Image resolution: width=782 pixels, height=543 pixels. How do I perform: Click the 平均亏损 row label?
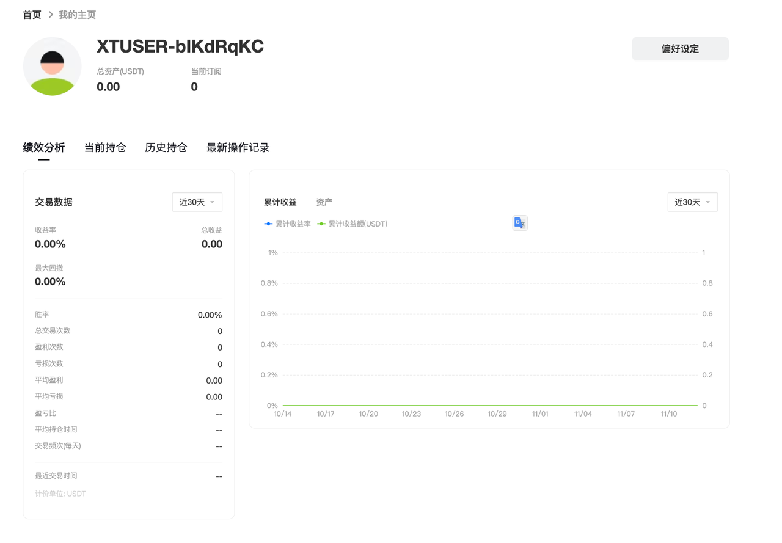(49, 397)
